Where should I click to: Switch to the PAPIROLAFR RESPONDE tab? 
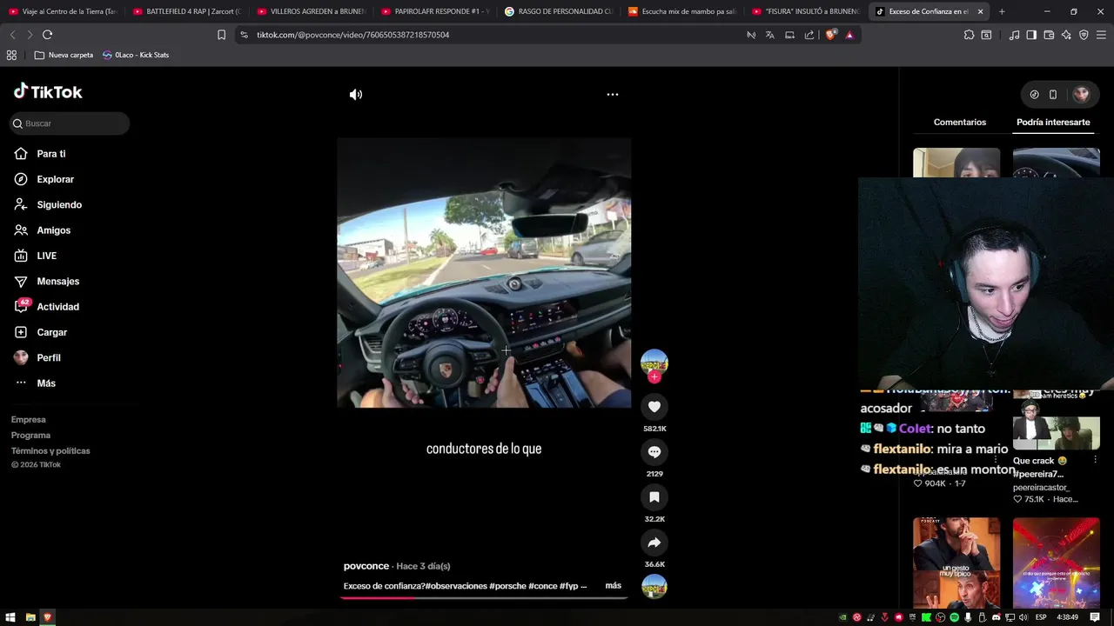click(435, 11)
